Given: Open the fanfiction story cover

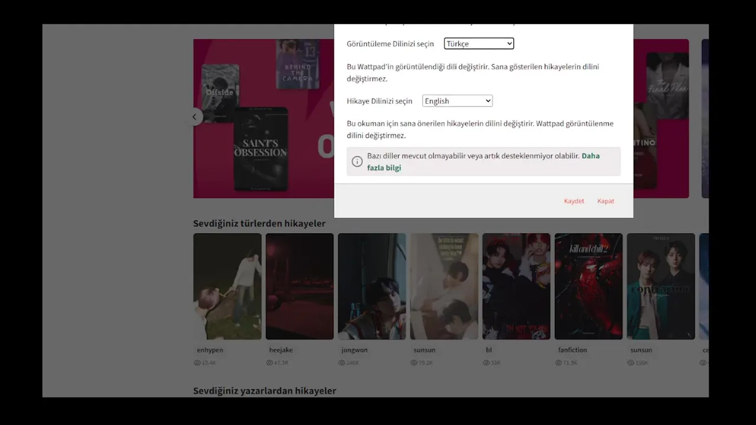Looking at the screenshot, I should click(x=588, y=286).
